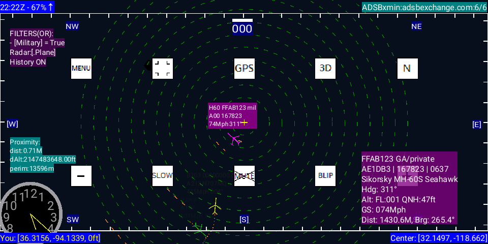The image size is (488, 244).
Task: Expand the Proximity info panel
Action: coord(43,156)
